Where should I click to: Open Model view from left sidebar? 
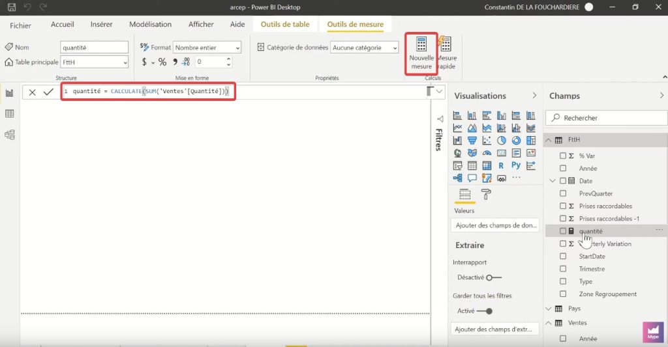point(9,134)
